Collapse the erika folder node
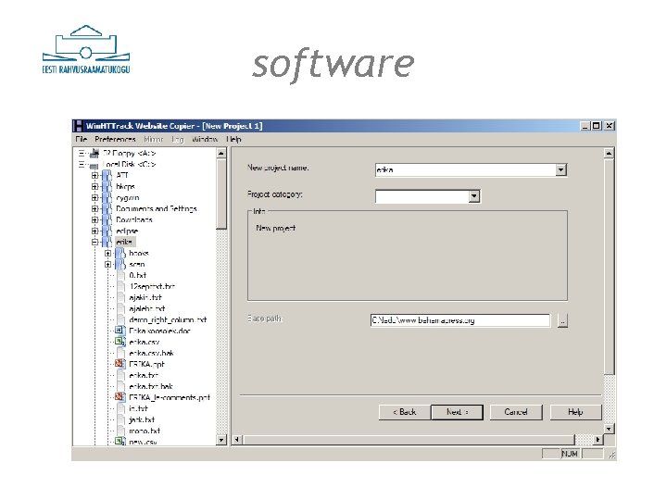667x500 pixels. pos(94,242)
